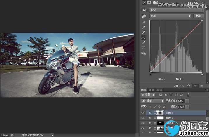Click the clip to layer icon

(176, 86)
